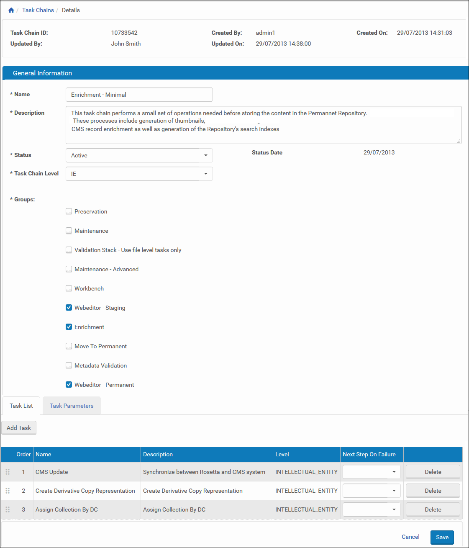This screenshot has width=469, height=548.
Task: Open the Status dropdown showing Active
Action: pyautogui.click(x=139, y=155)
